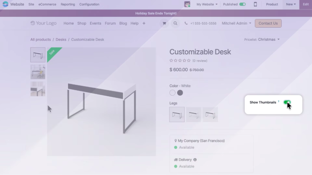Screen dimensions: 312x175
Task: Select the first Legs option
Action: click(x=177, y=114)
